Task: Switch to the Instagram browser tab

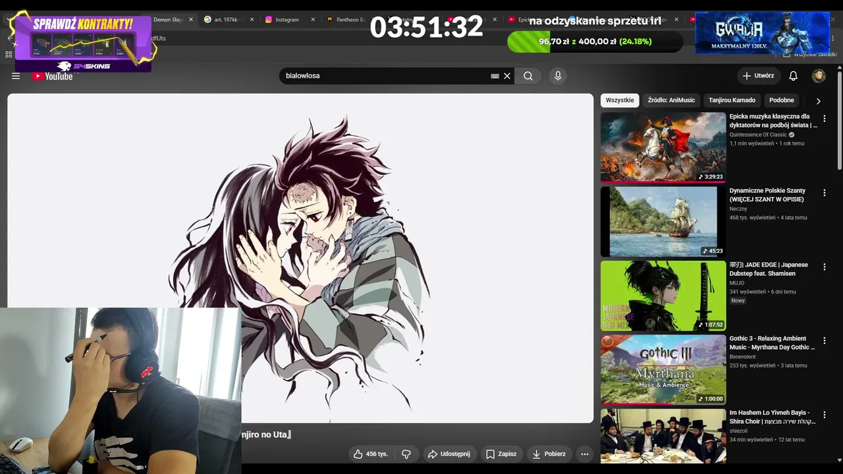Action: (x=287, y=20)
